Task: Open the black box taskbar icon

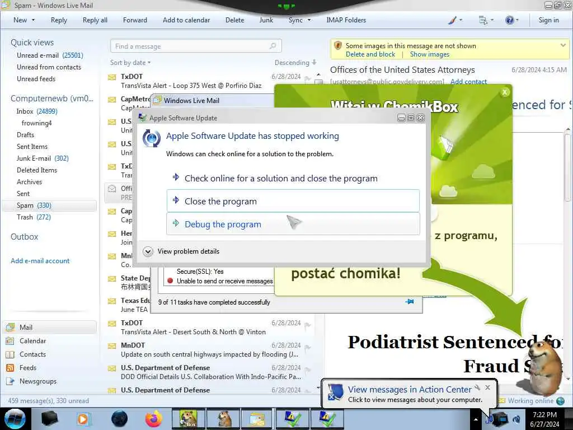Action: pyautogui.click(x=49, y=419)
